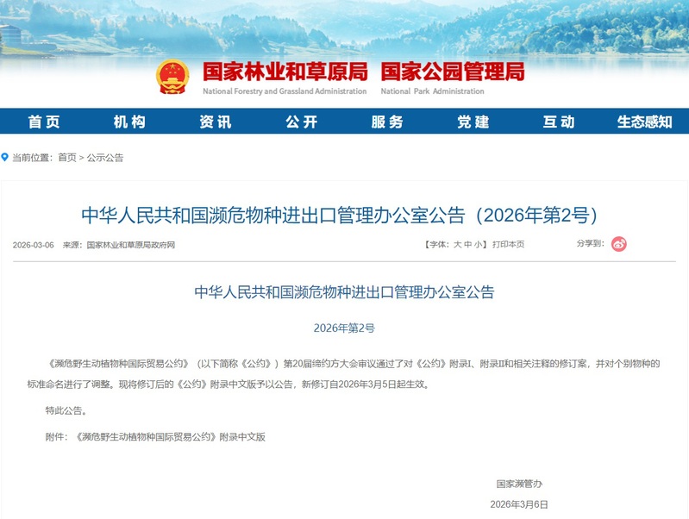Go to the 生态感知 page
Screen dimensions: 689x519
click(x=644, y=122)
